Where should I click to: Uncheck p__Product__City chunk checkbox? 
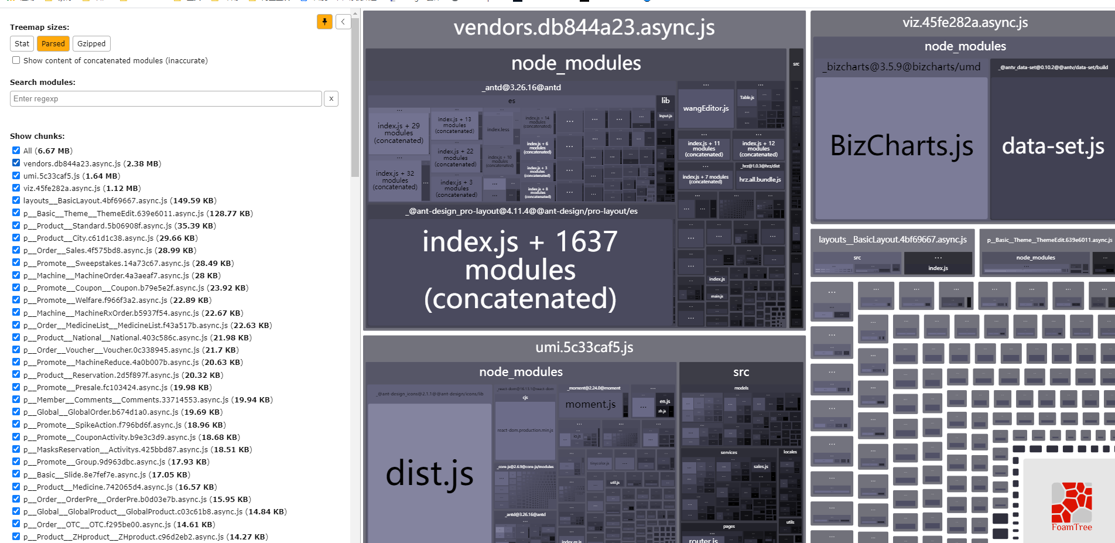(16, 238)
